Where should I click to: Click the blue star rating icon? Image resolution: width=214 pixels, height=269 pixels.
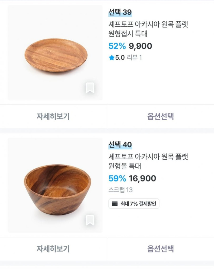tap(111, 58)
